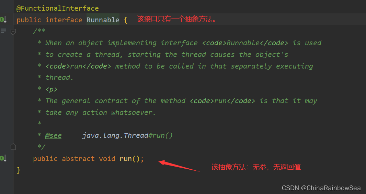Click the run method name in declaration

click(x=125, y=159)
